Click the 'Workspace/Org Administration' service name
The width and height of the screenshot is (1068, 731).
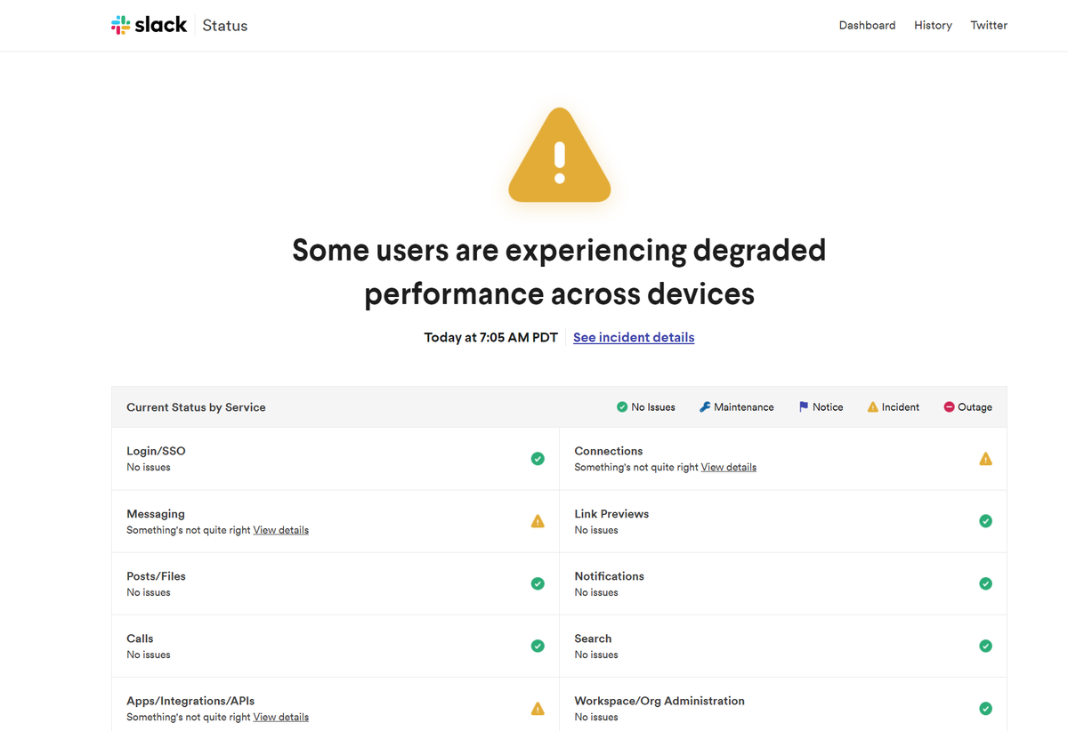tap(659, 701)
